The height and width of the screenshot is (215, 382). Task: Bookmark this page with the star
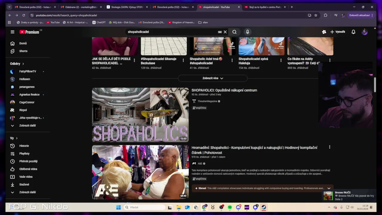(x=316, y=15)
